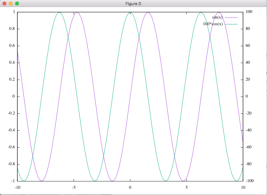Click the left y-axis label -0.2

point(11,113)
